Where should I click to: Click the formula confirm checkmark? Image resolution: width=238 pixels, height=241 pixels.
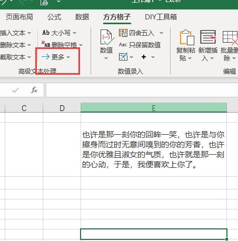pyautogui.click(x=15, y=90)
